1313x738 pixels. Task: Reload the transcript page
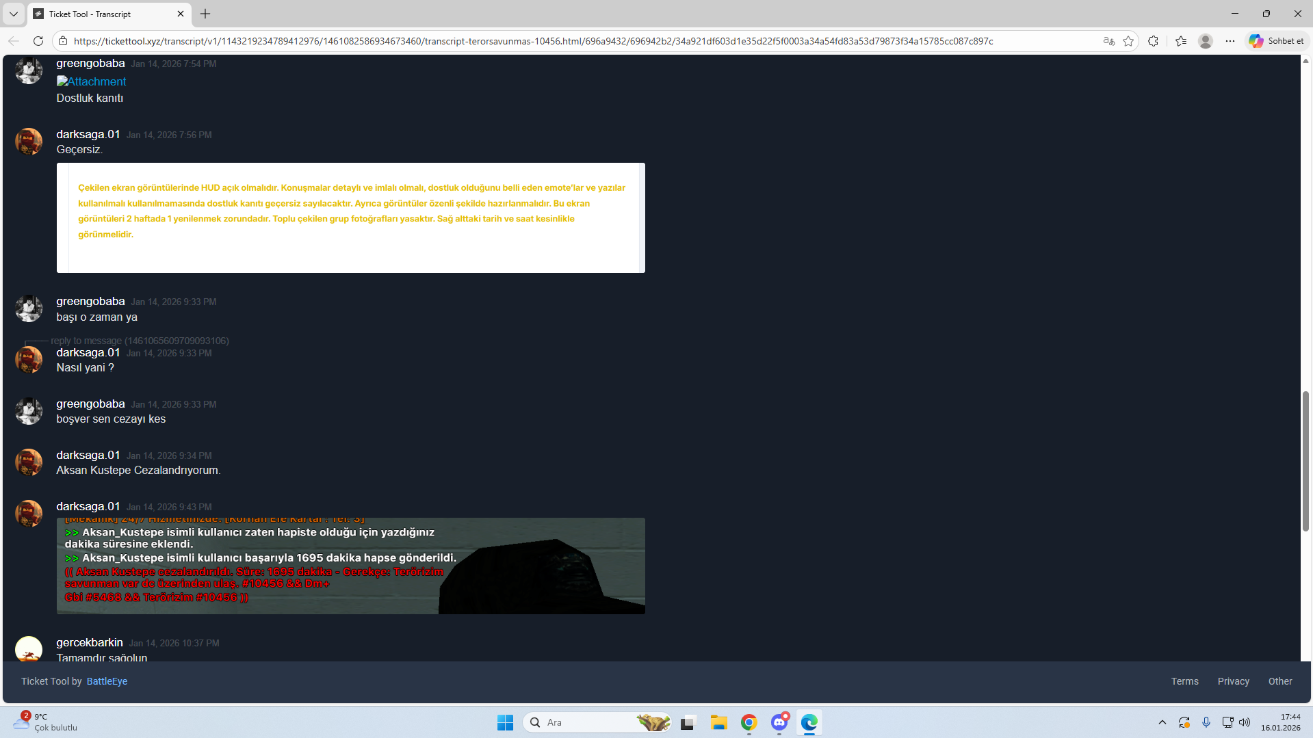point(38,41)
